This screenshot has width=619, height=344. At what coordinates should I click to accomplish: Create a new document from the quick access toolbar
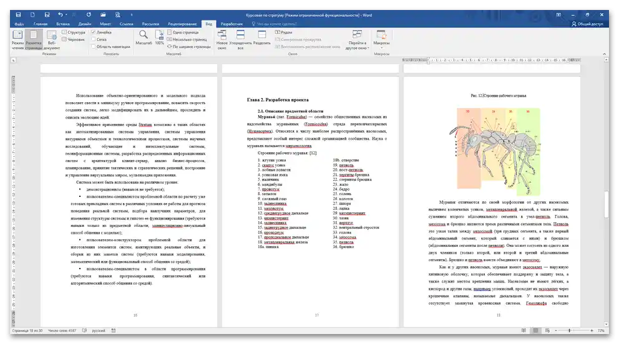[x=32, y=14]
